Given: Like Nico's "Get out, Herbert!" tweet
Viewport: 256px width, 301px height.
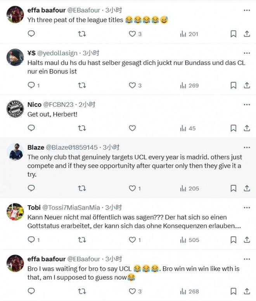Looking at the screenshot, I should 132,128.
